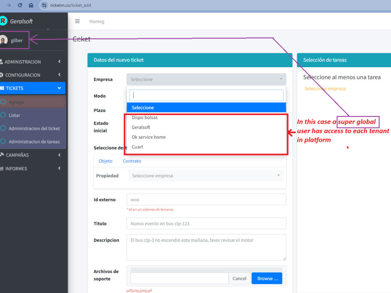Expand the CONFIGURACION sidebar menu

pyautogui.click(x=32, y=75)
